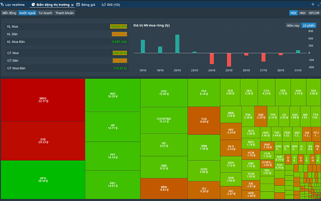The width and height of the screenshot is (321, 201).
Task: Select the GMD treemap tile
Action: pyautogui.click(x=164, y=167)
